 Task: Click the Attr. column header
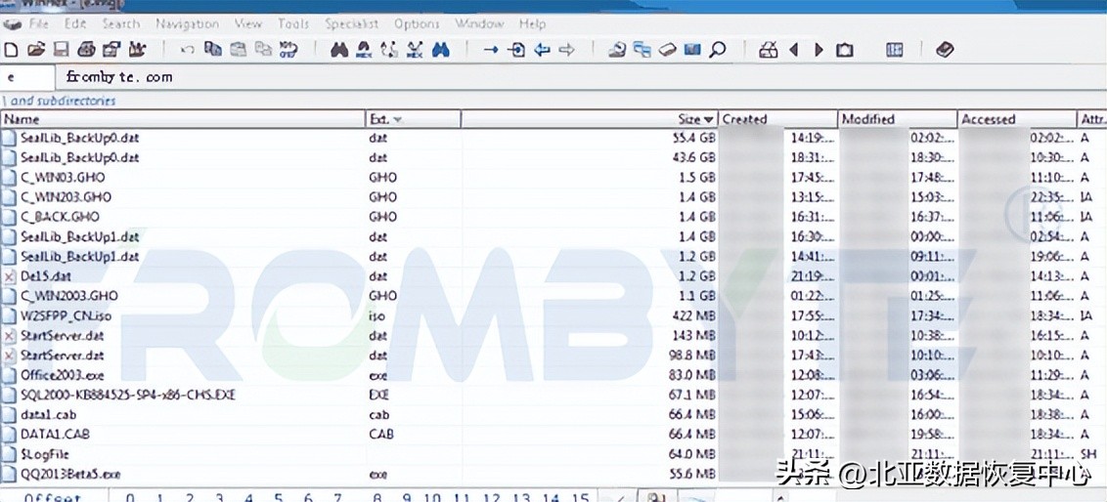coord(1092,120)
